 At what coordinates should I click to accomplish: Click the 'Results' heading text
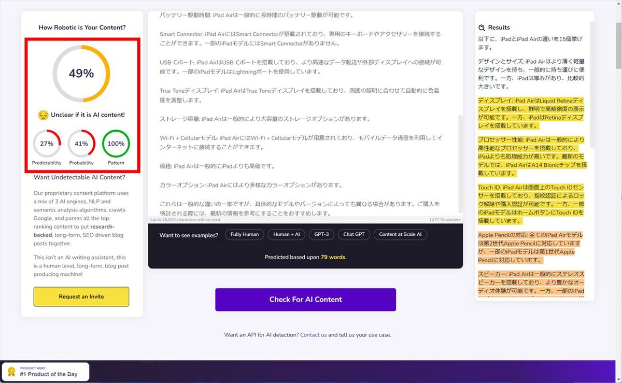coord(499,27)
